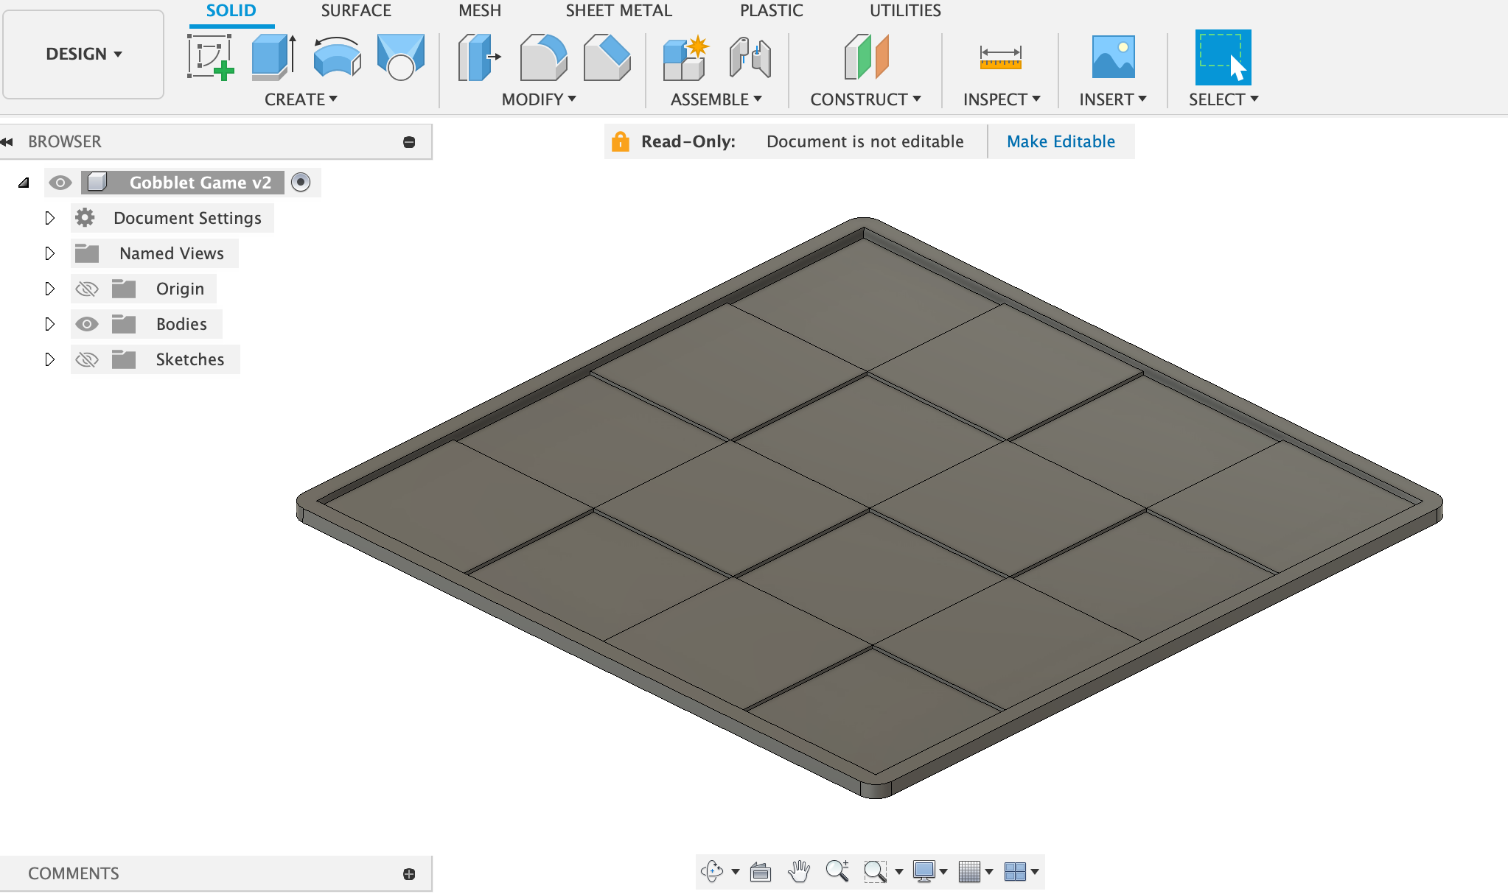This screenshot has height=894, width=1508.
Task: Select the Revolve tool icon
Action: tap(337, 57)
